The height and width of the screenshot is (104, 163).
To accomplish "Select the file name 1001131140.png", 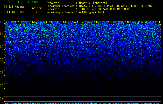I will [13, 7].
